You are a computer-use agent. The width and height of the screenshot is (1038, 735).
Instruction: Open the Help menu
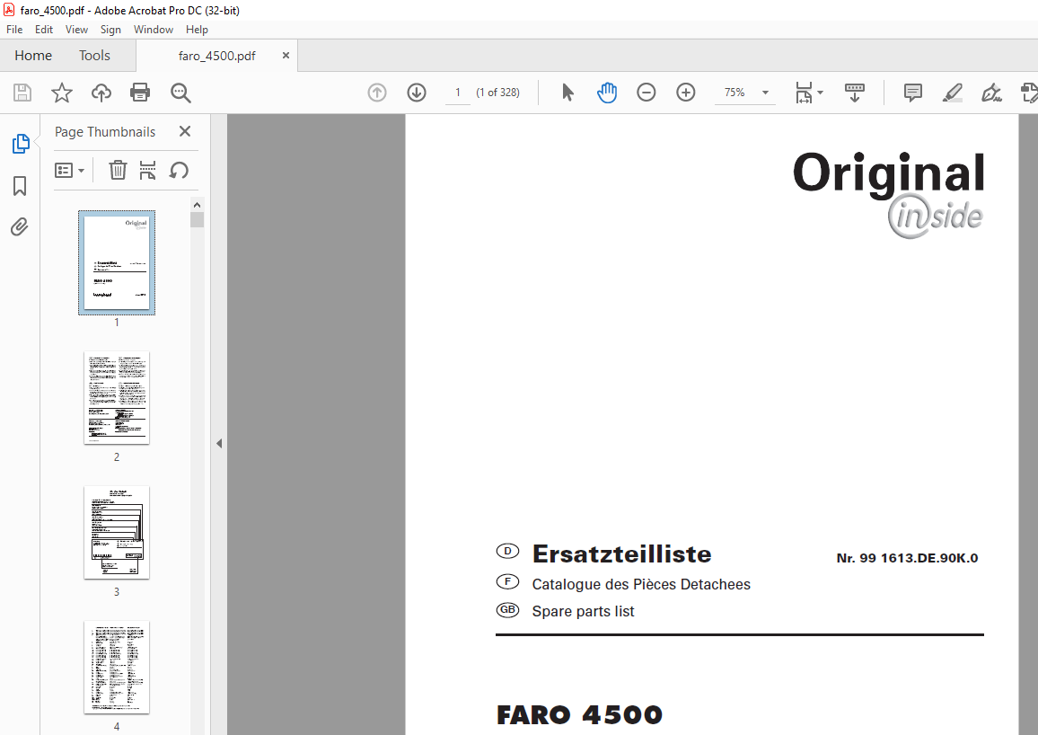(x=197, y=29)
